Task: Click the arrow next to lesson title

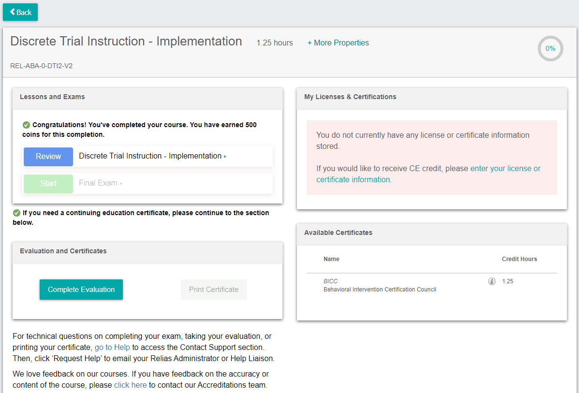Action: (x=225, y=157)
